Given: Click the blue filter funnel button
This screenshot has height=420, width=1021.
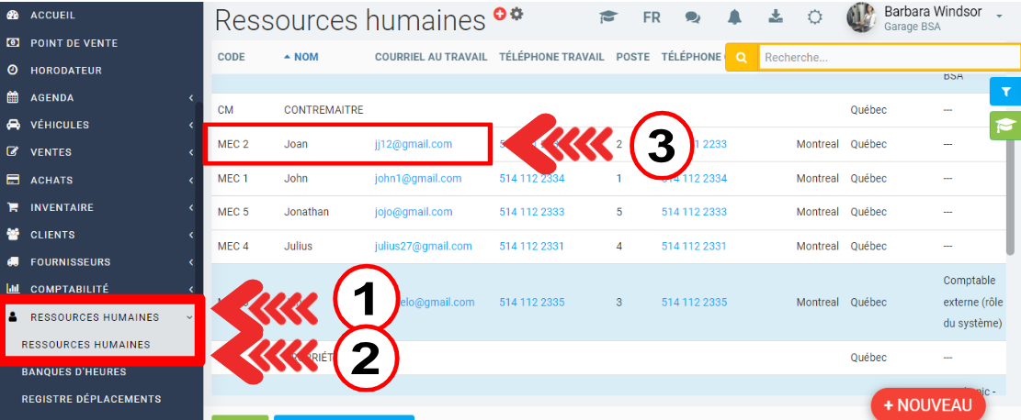Looking at the screenshot, I should (x=1005, y=92).
